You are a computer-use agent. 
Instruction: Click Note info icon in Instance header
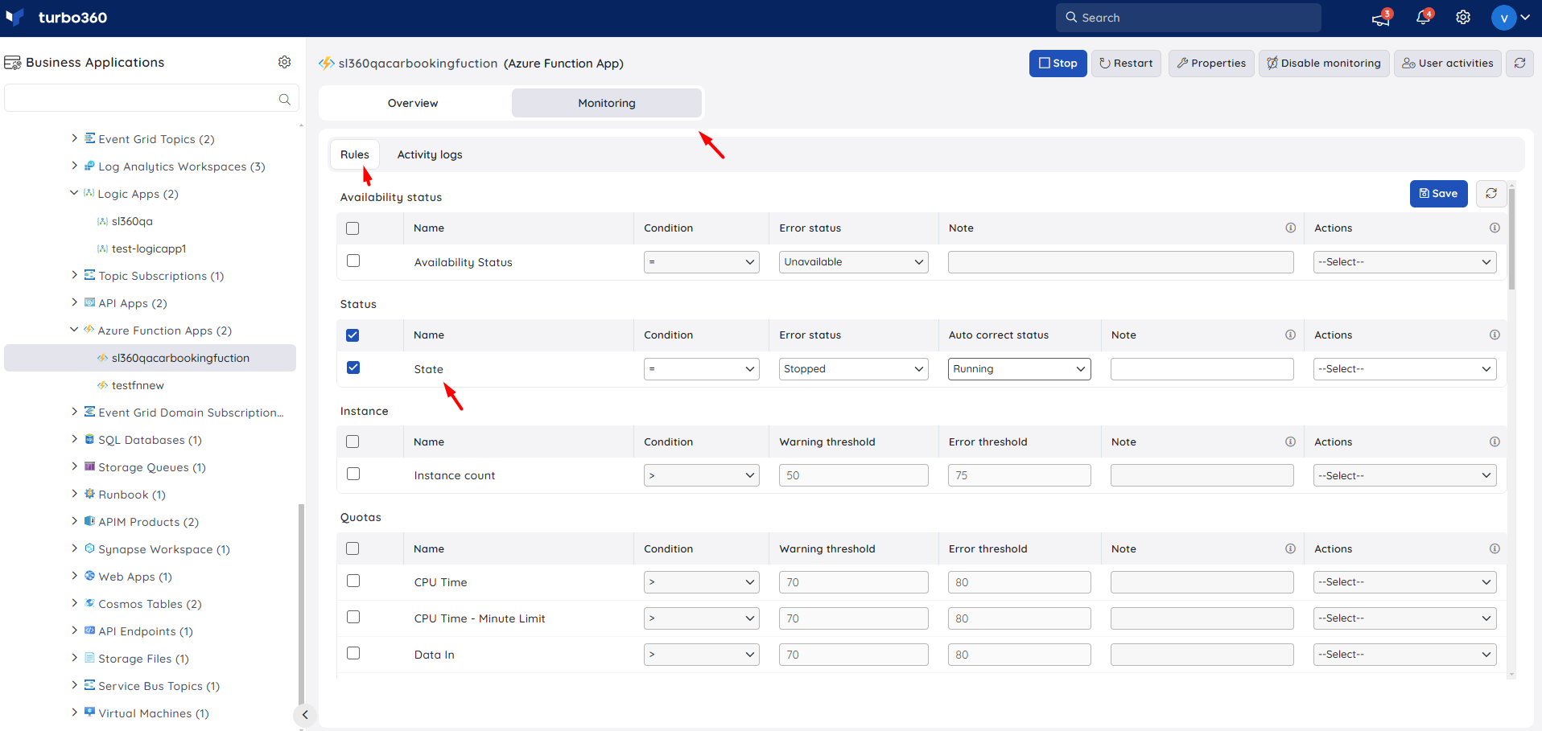(1290, 441)
